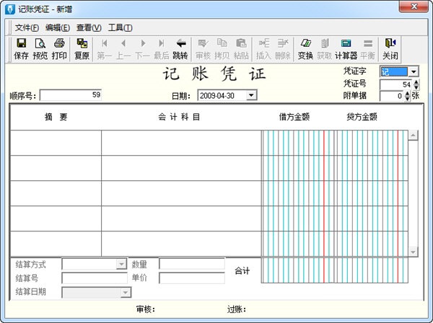Screen dimensions: 433x323
Task: Open the 文件(F) menu
Action: point(27,27)
